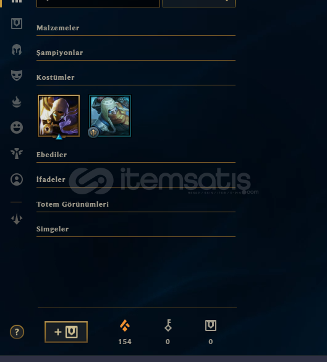Viewport: 327px width, 362px height.
Task: Open the Malzemeler loot sidebar icon
Action: pos(17,24)
